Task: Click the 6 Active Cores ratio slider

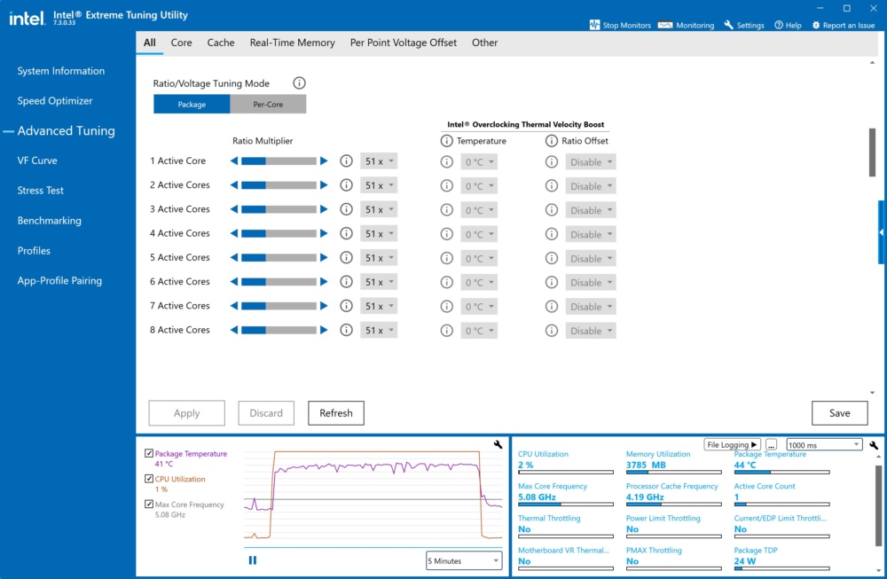Action: tap(279, 282)
